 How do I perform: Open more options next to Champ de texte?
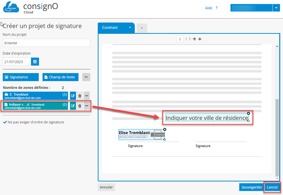click(x=86, y=77)
